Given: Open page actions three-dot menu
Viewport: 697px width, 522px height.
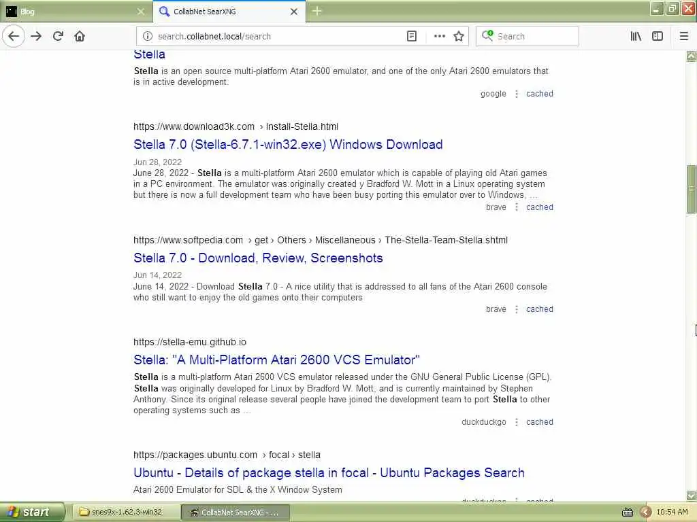Looking at the screenshot, I should coord(439,36).
